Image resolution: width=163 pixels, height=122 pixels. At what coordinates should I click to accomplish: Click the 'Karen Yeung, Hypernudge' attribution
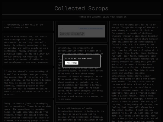point(37,62)
